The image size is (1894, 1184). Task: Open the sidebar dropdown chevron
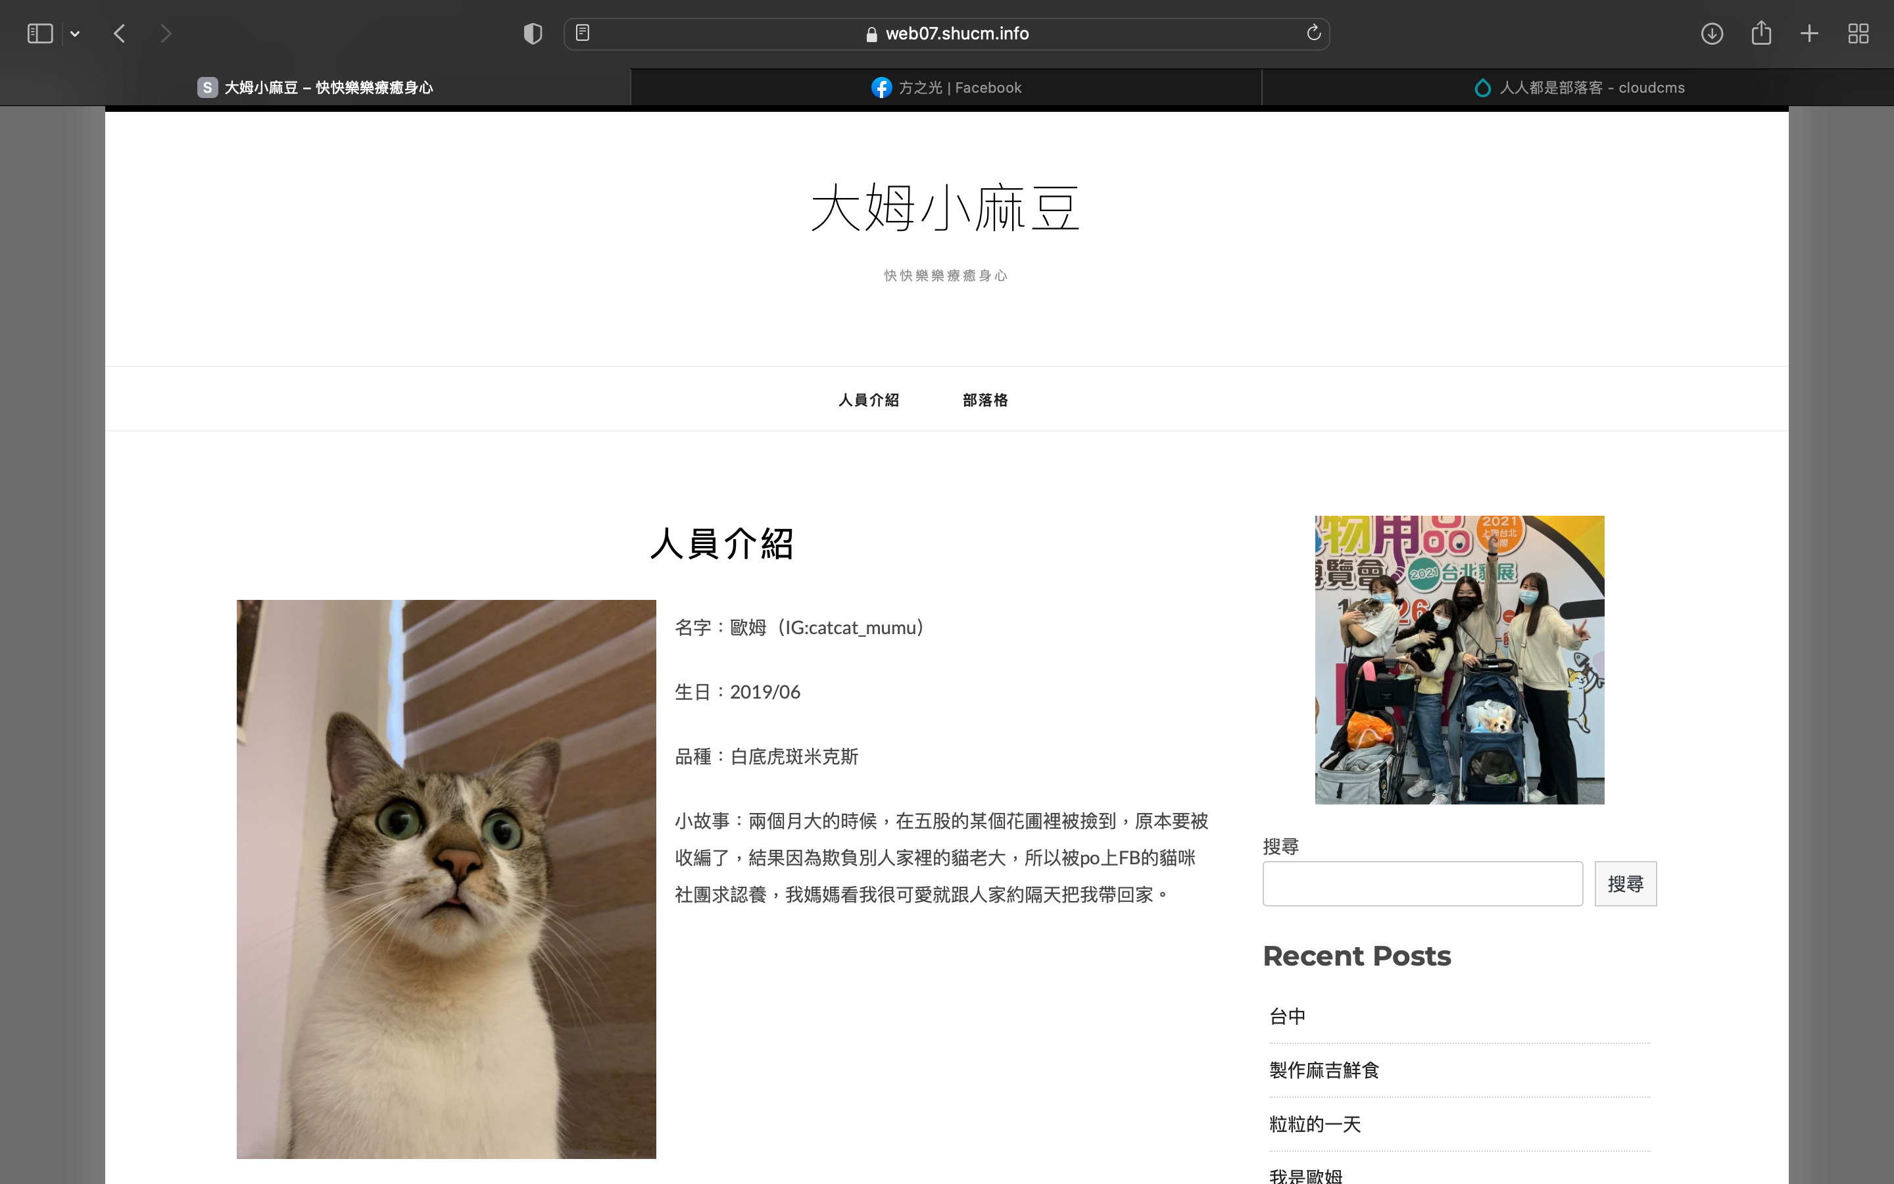75,34
